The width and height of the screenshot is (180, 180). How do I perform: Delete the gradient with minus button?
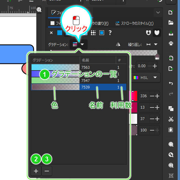47,171
